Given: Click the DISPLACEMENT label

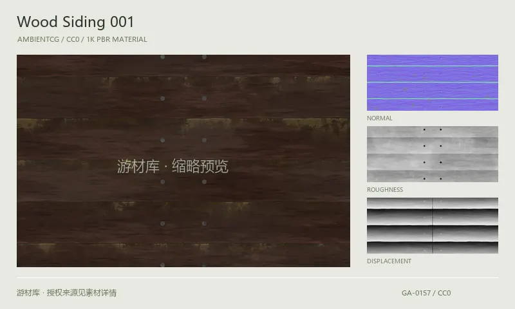Looking at the screenshot, I should pos(389,261).
